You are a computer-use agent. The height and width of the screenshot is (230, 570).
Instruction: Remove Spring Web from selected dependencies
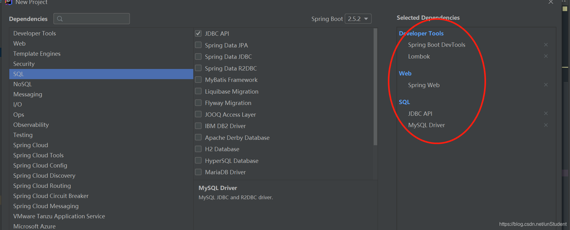coord(546,85)
